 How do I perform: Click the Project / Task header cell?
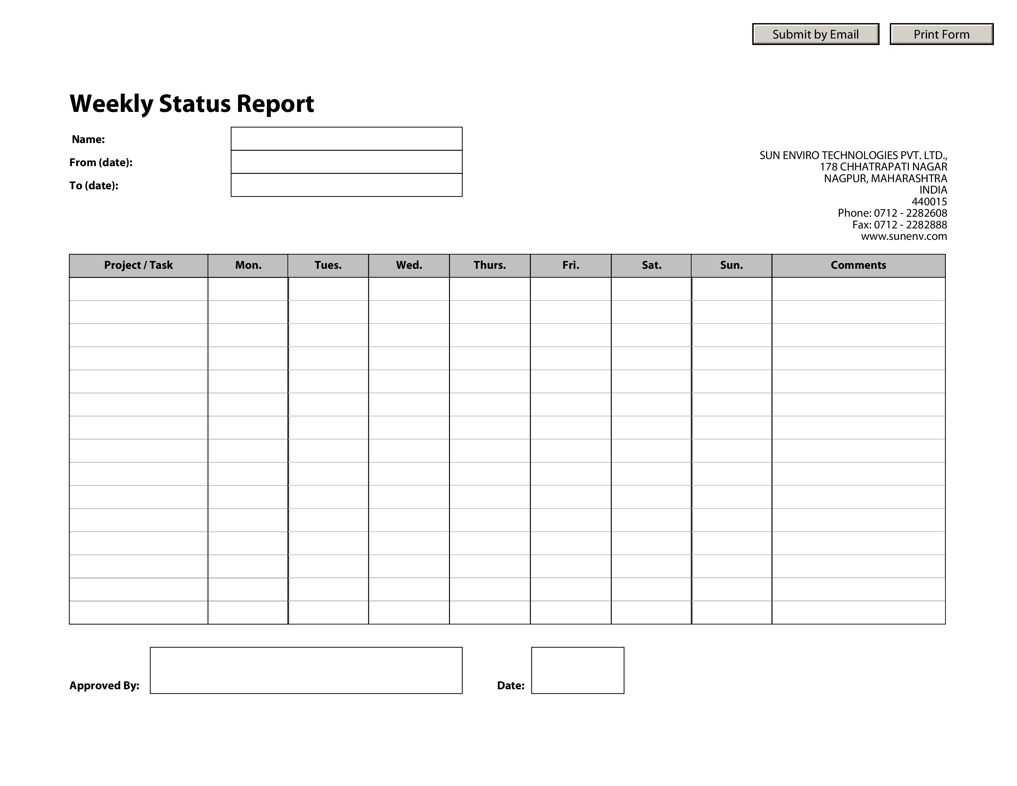[139, 264]
